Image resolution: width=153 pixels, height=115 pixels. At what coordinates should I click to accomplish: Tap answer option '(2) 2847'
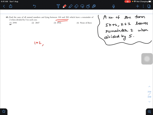(x=35, y=23)
